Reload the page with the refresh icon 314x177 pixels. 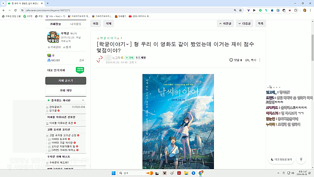pyautogui.click(x=15, y=10)
